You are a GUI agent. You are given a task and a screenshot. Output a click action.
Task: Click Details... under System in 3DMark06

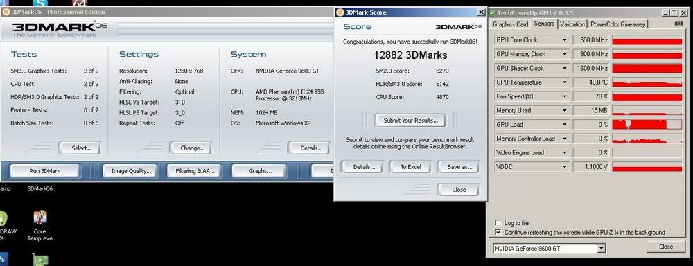311,148
